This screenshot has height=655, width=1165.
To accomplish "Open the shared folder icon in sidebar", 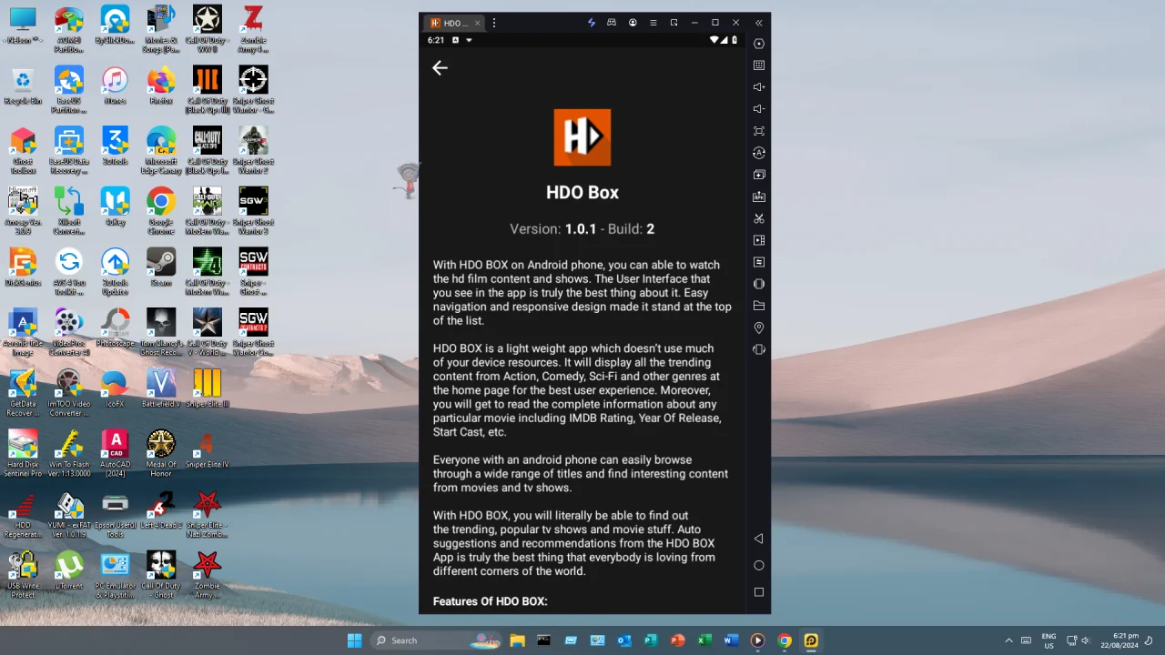I will pos(759,306).
